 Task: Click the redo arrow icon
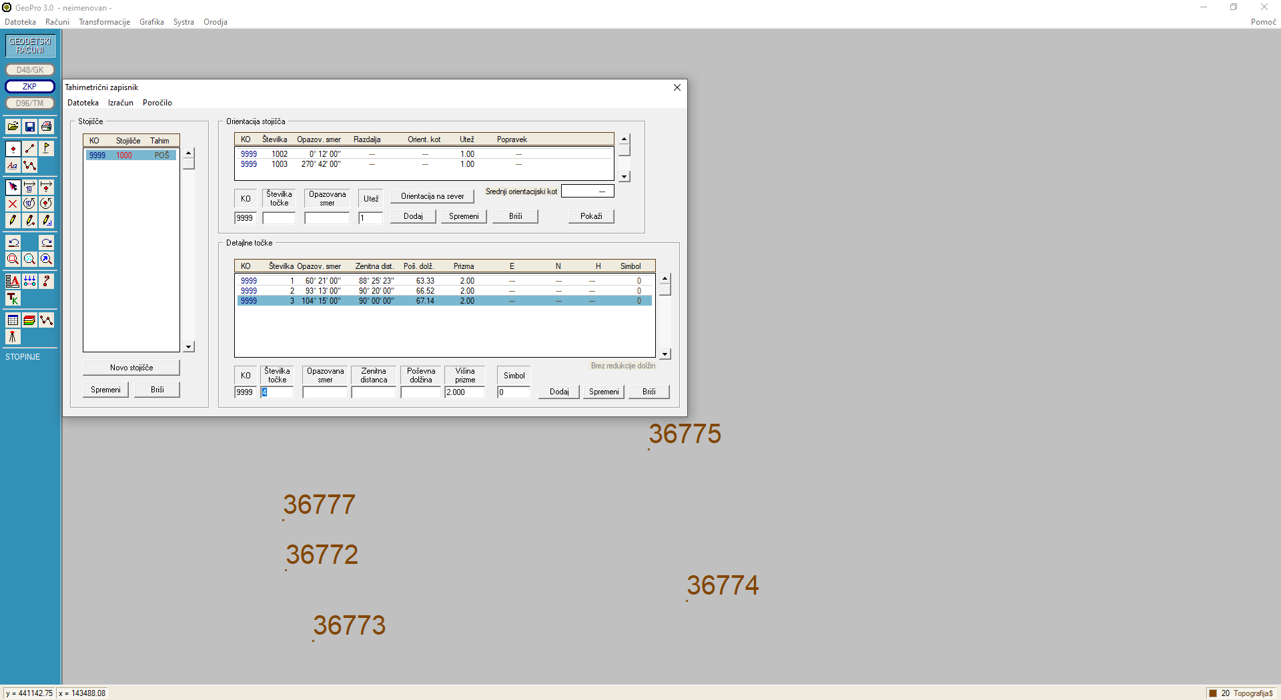point(46,243)
